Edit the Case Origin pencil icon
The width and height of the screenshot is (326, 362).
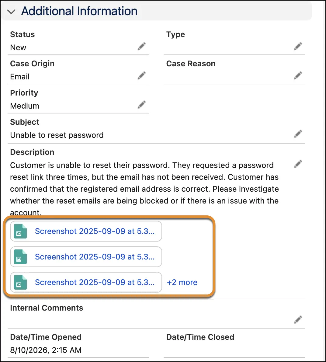142,75
